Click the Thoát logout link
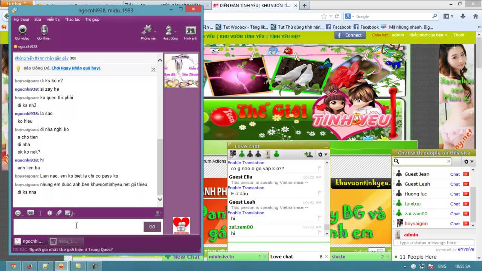Viewport: 482px width, 271px height. [x=459, y=35]
